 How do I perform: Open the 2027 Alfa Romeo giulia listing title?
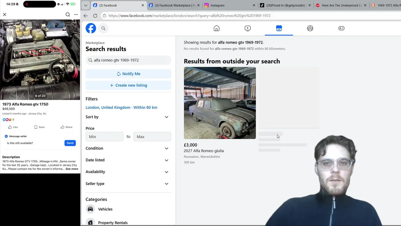pos(204,151)
